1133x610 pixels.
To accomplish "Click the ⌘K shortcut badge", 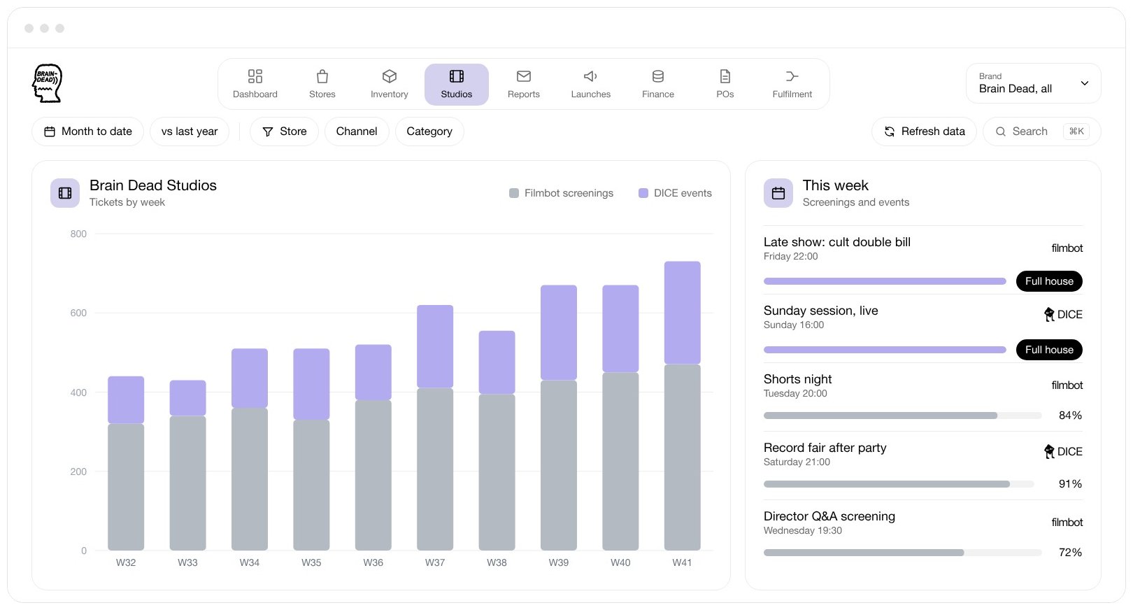I will tap(1076, 132).
